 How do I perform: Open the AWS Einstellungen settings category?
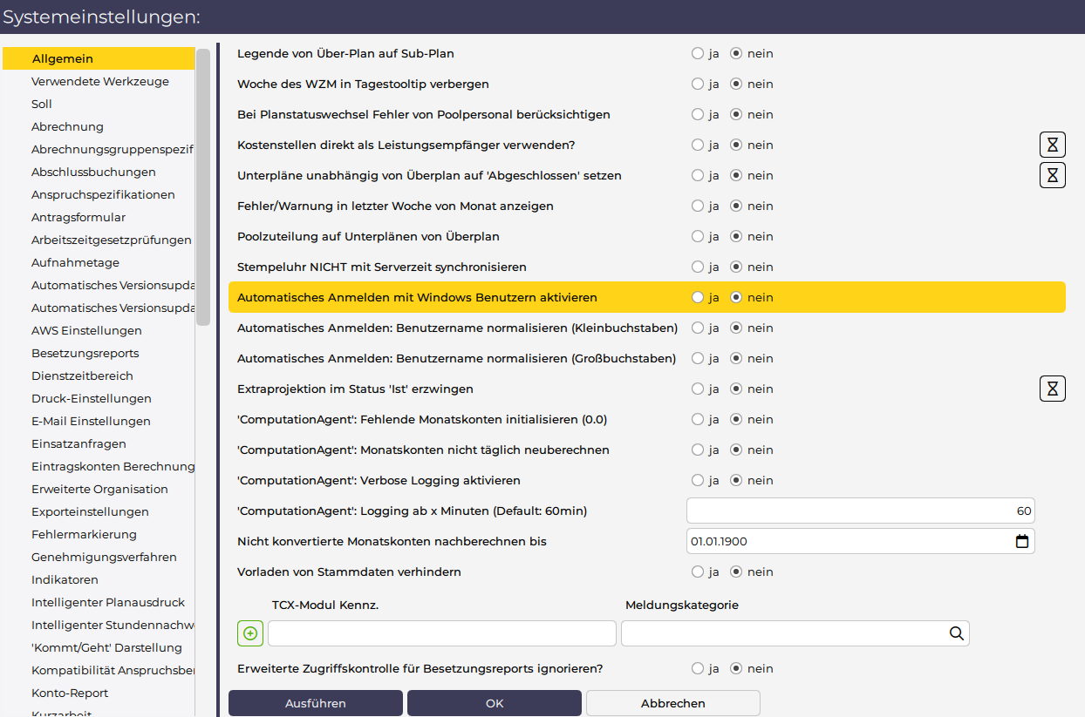coord(86,330)
